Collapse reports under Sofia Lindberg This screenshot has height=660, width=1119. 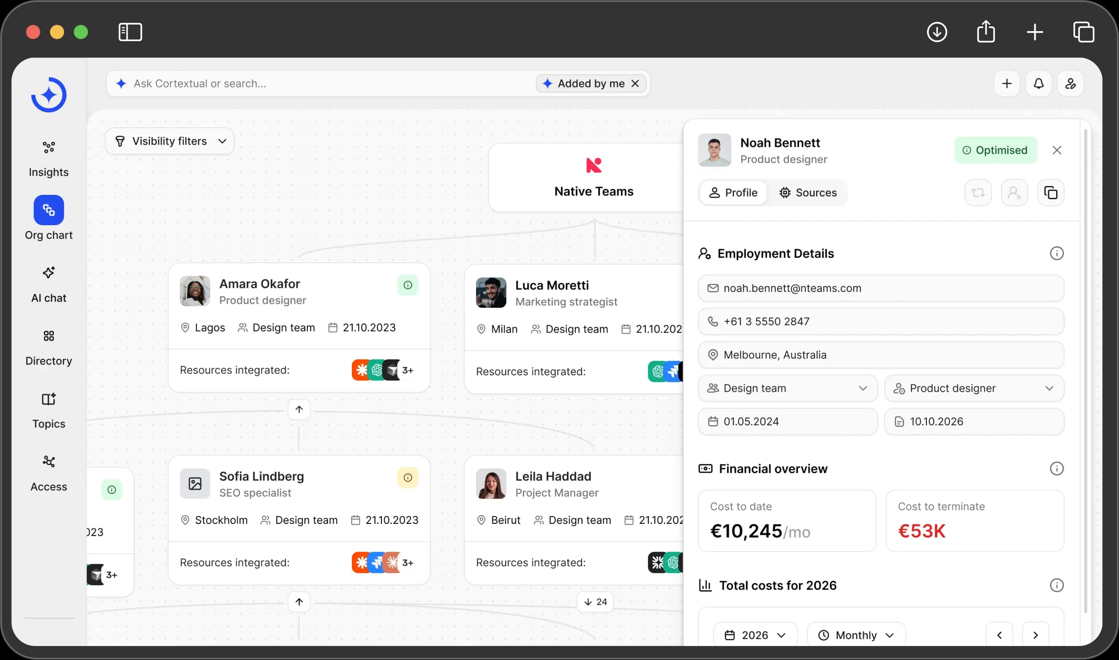pyautogui.click(x=299, y=602)
